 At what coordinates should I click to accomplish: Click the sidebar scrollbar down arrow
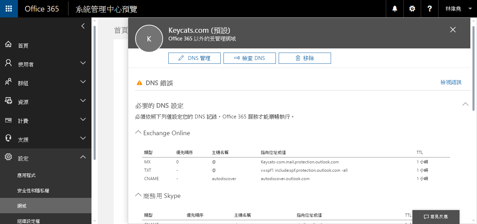(x=94, y=221)
